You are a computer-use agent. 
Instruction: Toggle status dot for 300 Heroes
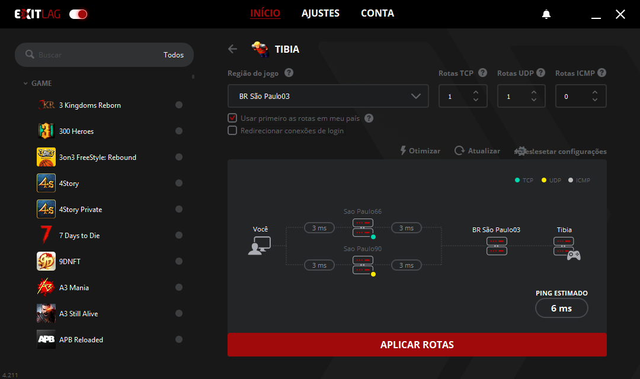[x=179, y=131]
